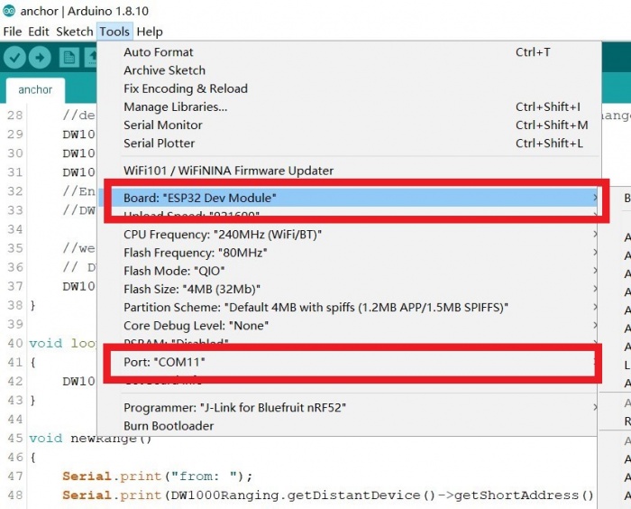The height and width of the screenshot is (509, 631).
Task: Click line number 44 in gutter
Action: [x=15, y=419]
